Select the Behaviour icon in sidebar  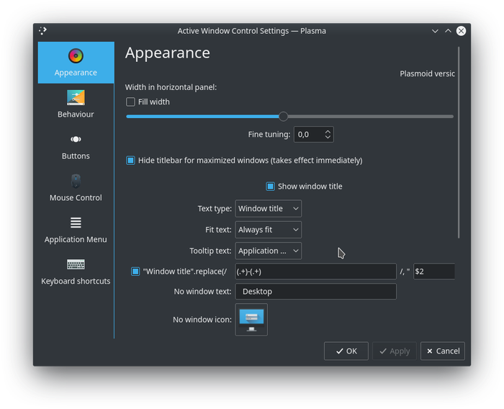(x=76, y=98)
